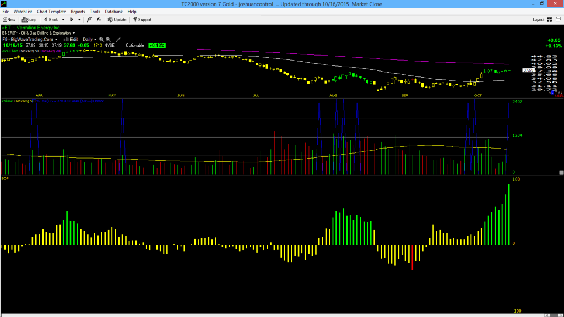The width and height of the screenshot is (564, 317).
Task: Open the Databank menu
Action: pyautogui.click(x=113, y=12)
